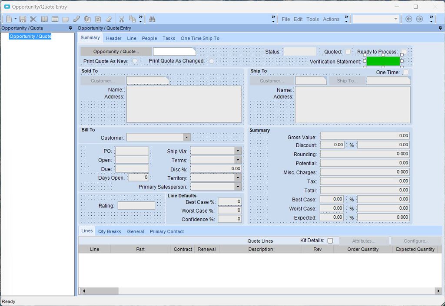Open the Actions menu
This screenshot has height=306, width=445.
[331, 19]
